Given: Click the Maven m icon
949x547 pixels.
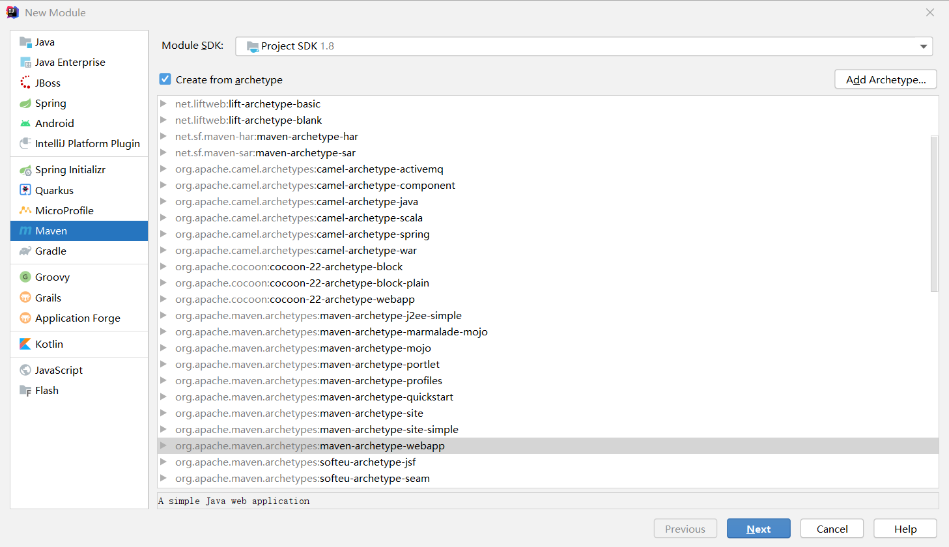Looking at the screenshot, I should [x=25, y=231].
